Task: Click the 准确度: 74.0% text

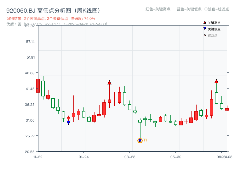Action: [x=85, y=18]
